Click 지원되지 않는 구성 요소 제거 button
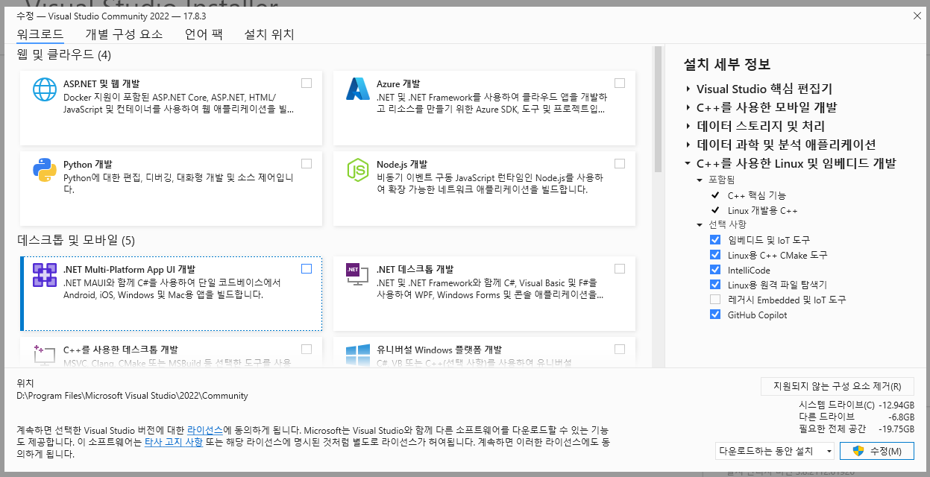930x477 pixels. pos(837,386)
